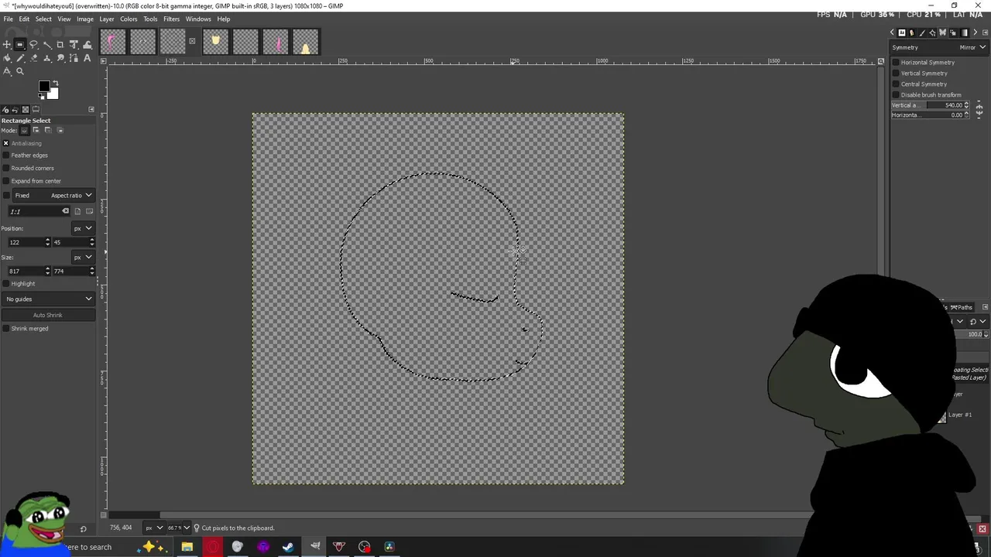Select the Eraser tool
This screenshot has width=991, height=557.
click(x=33, y=58)
